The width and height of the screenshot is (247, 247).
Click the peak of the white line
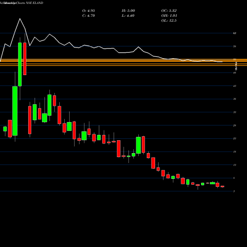pos(20,19)
